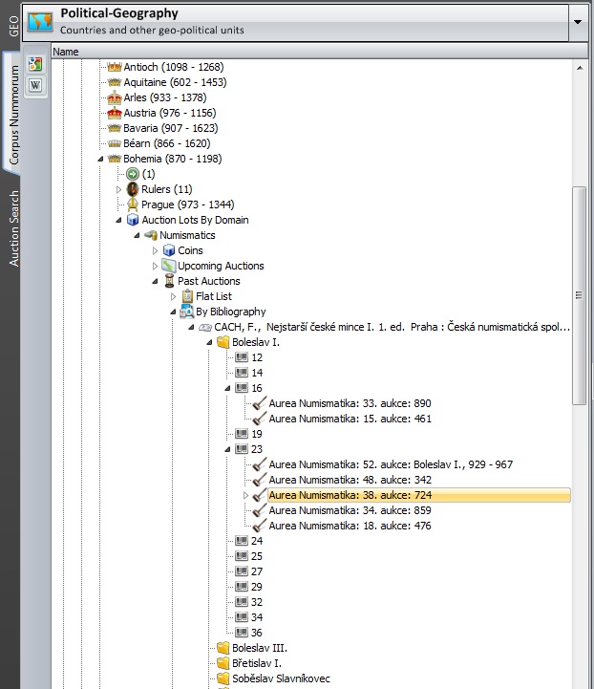
Task: Select Aurea Numismatika: 34. aukce: 859
Action: coord(350,510)
